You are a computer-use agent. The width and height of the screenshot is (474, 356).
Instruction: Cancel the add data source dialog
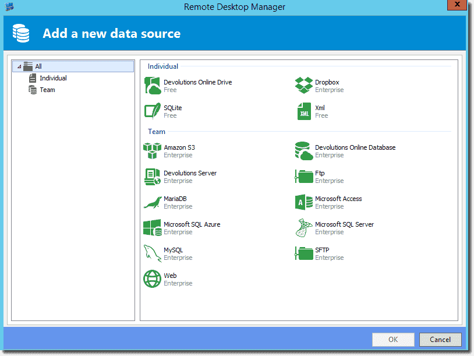(x=440, y=339)
